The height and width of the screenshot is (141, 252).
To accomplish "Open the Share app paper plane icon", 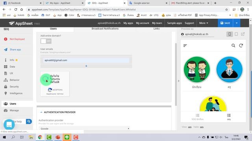I will tap(6, 50).
